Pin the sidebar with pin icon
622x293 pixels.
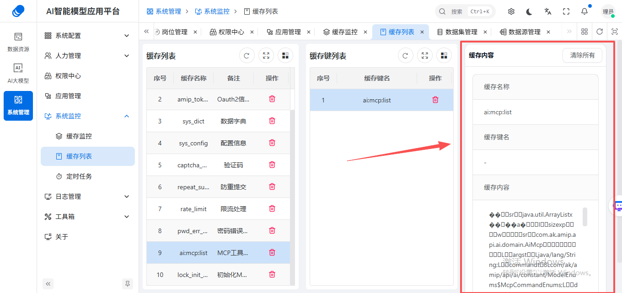(x=128, y=284)
